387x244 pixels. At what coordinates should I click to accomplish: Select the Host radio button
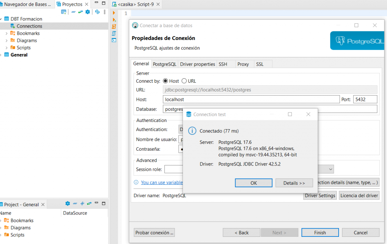(165, 81)
